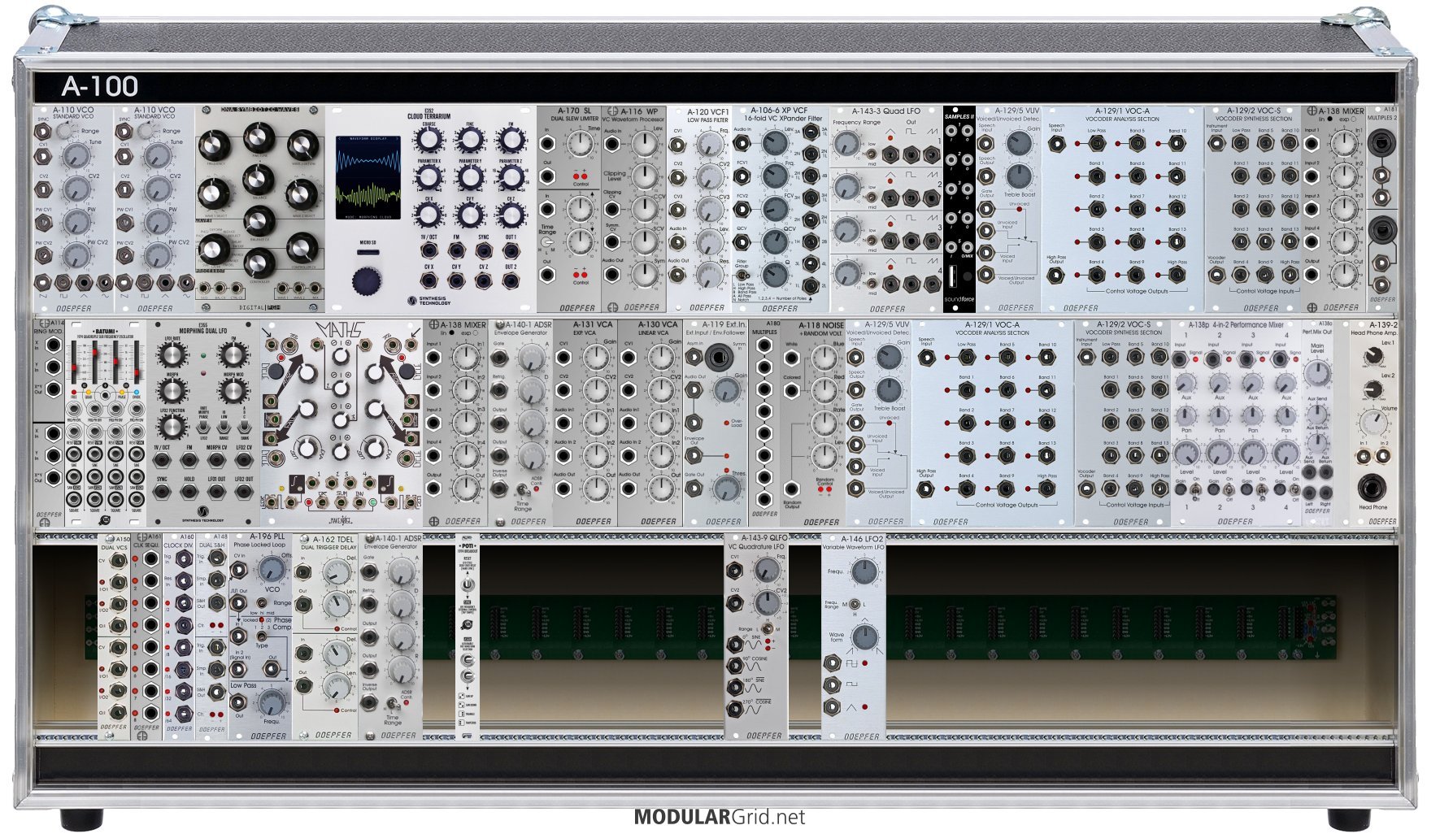
Task: Select the A-161 Clk Sequ module
Action: pyautogui.click(x=146, y=636)
